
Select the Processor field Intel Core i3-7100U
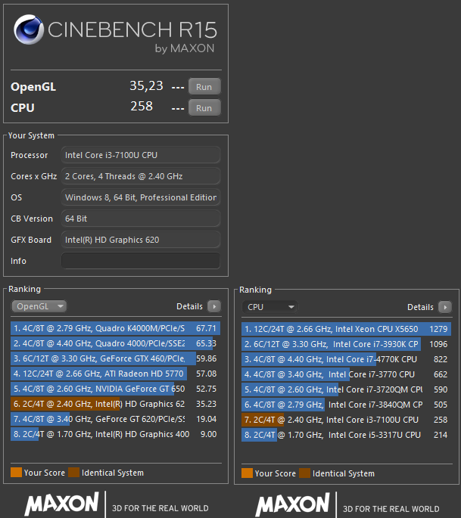141,155
